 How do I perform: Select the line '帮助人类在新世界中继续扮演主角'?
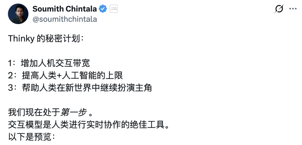[87, 88]
